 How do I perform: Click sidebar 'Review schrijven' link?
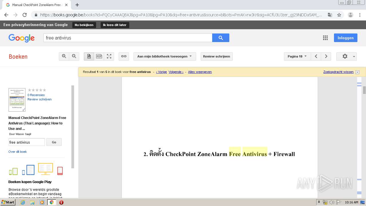click(x=39, y=99)
